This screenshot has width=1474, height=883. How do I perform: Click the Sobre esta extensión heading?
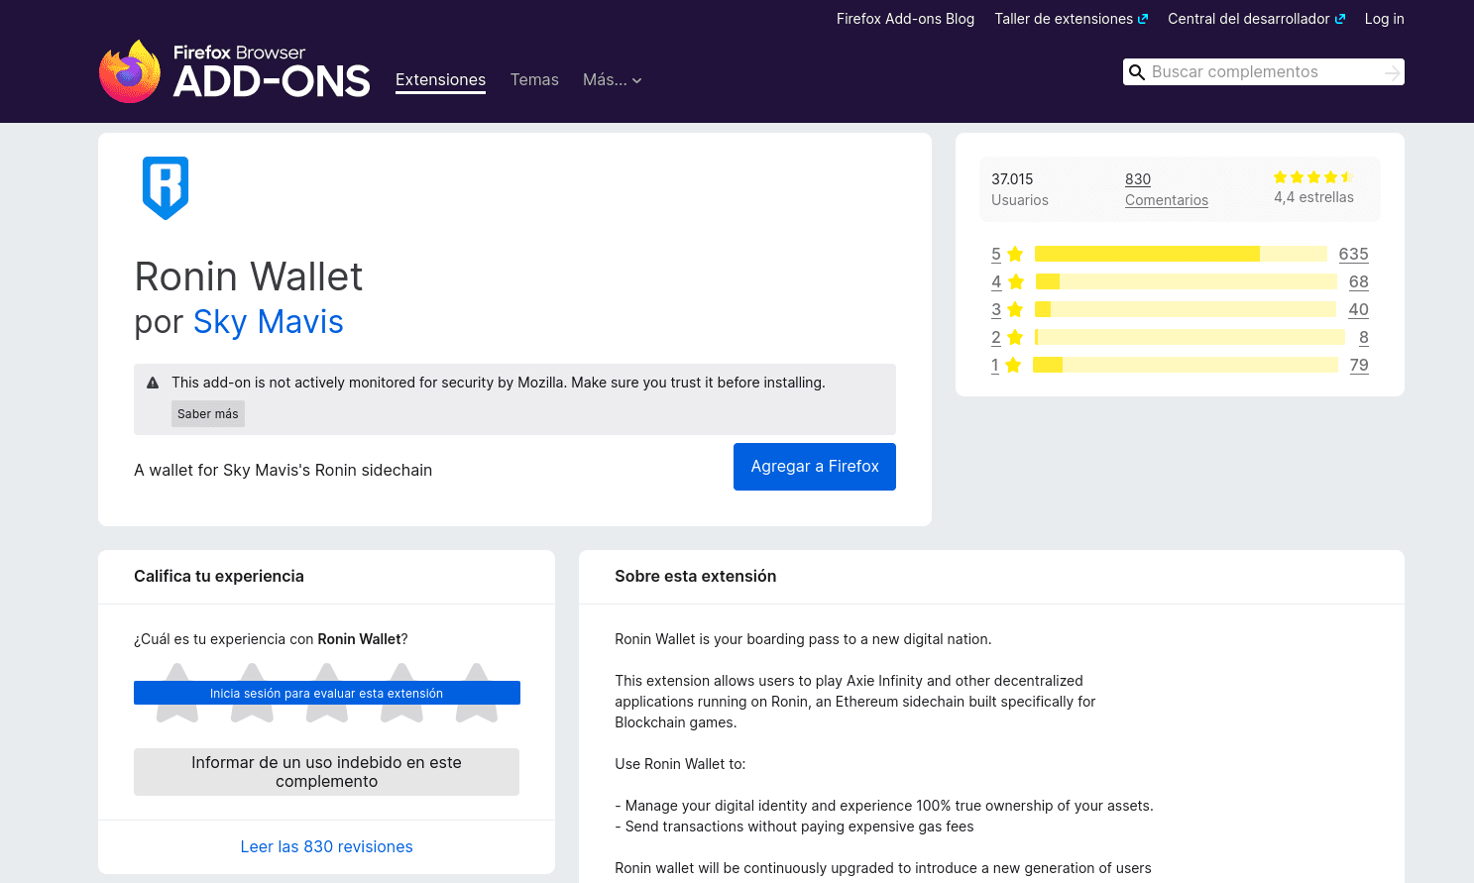[x=695, y=577]
